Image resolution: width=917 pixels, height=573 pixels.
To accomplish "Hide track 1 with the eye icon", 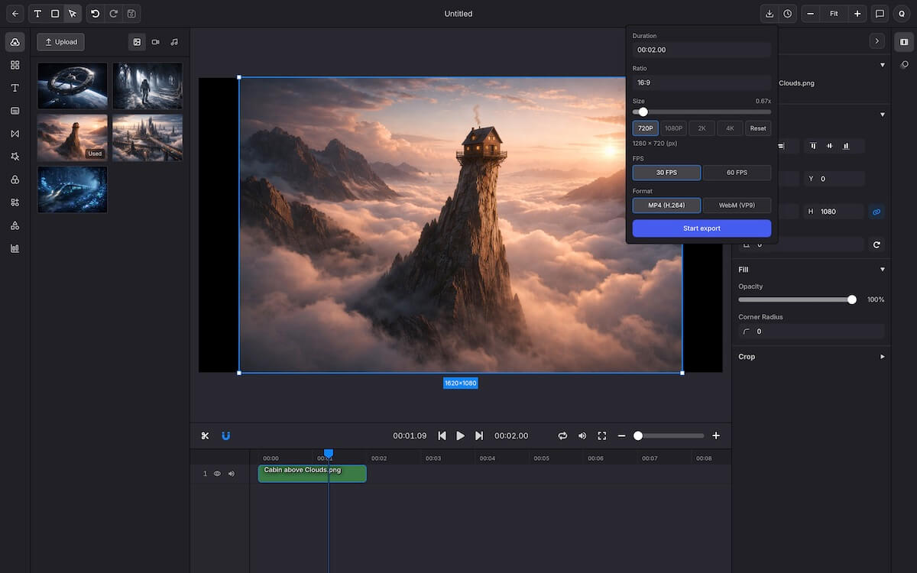I will point(217,474).
